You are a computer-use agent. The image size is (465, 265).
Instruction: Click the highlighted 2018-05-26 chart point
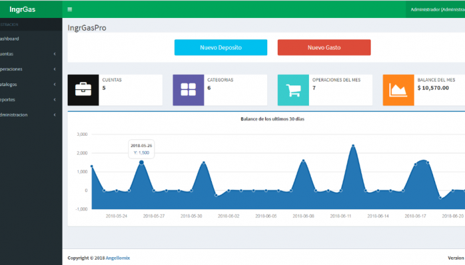[141, 162]
